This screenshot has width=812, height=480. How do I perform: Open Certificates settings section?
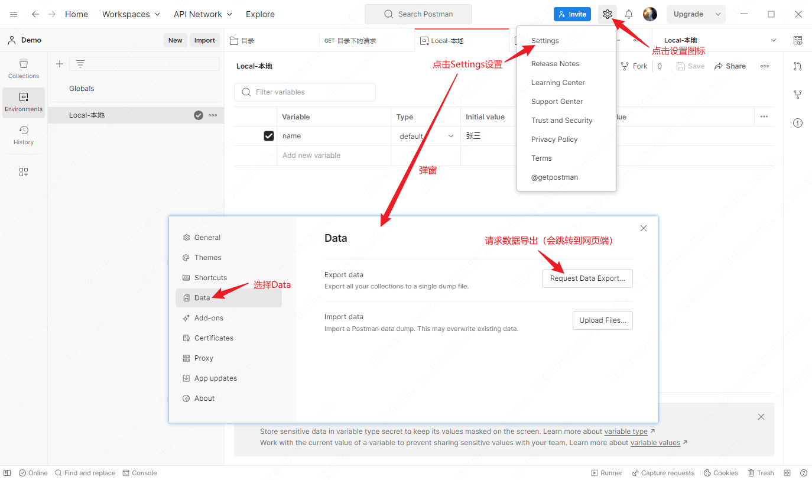coord(229,338)
